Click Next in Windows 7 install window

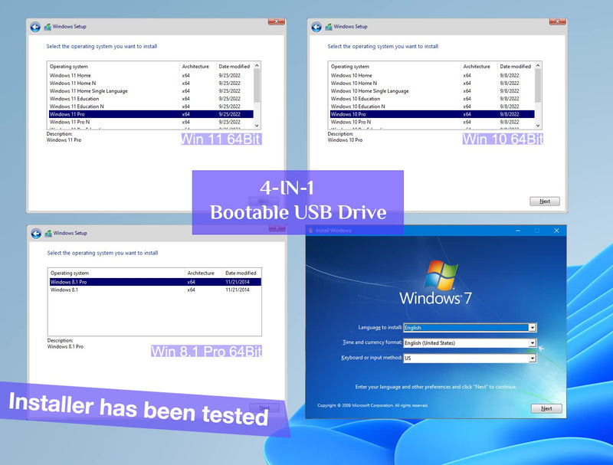point(546,408)
